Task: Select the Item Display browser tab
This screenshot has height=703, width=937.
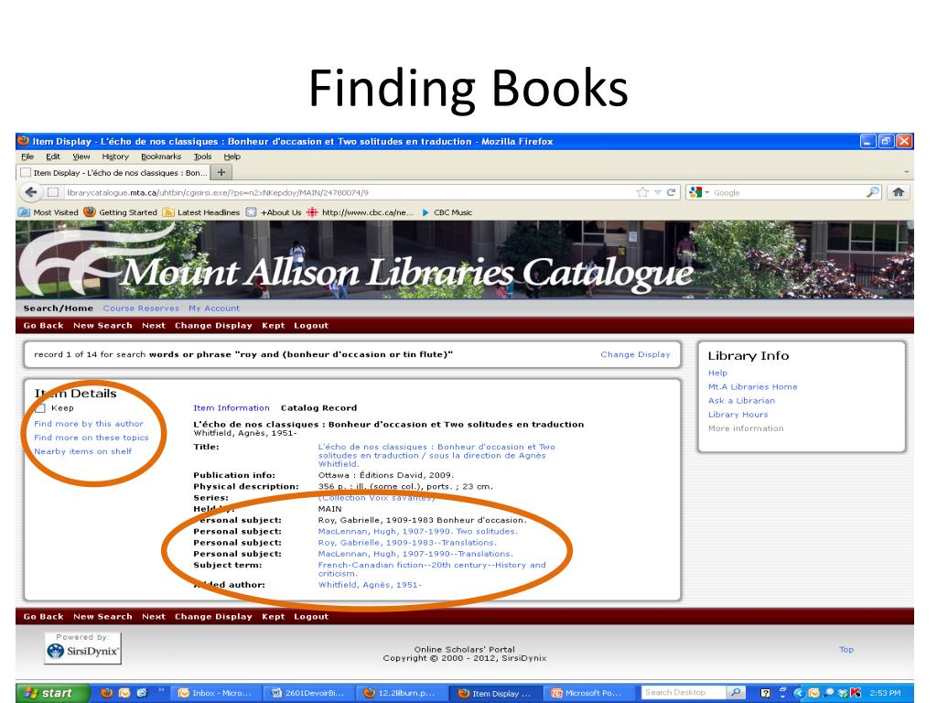Action: tap(113, 173)
